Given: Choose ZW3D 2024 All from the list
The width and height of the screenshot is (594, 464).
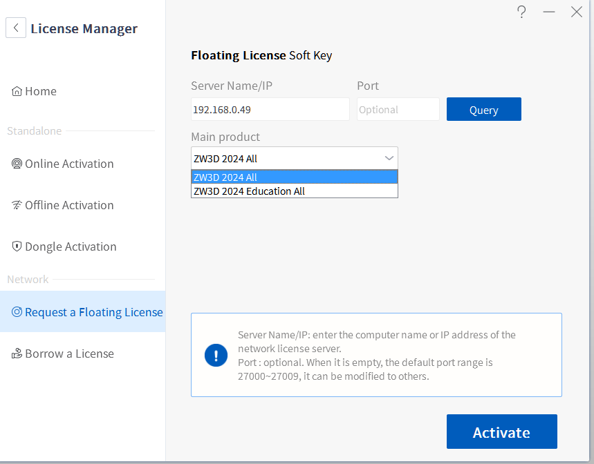Looking at the screenshot, I should (295, 177).
